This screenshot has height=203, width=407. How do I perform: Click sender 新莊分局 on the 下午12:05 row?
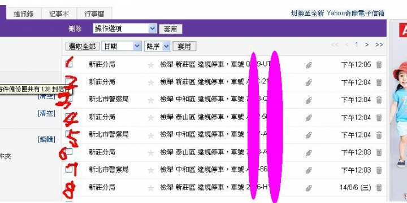click(x=102, y=64)
